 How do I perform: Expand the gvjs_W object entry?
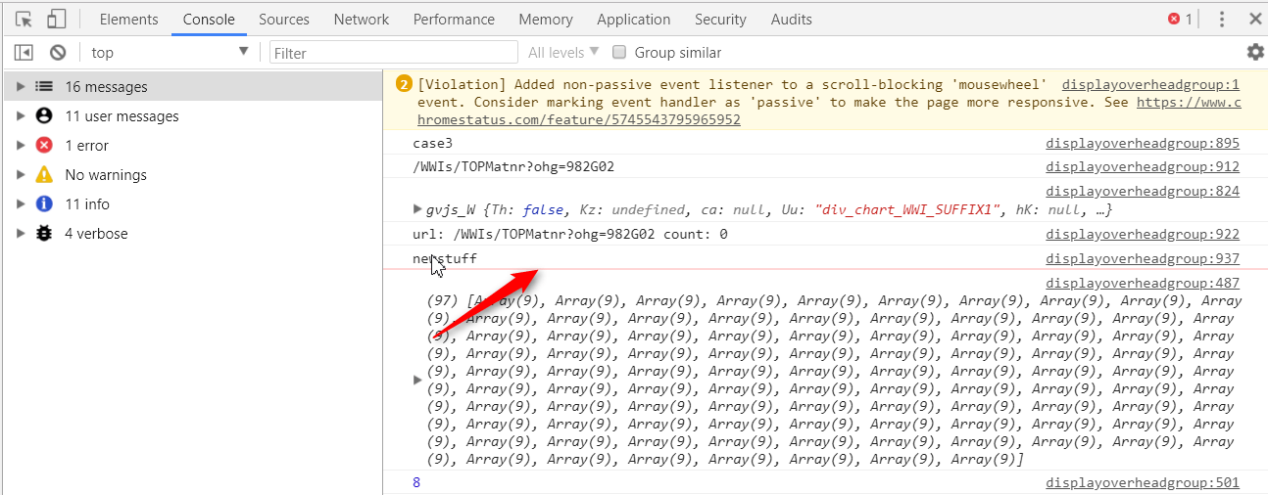coord(418,209)
